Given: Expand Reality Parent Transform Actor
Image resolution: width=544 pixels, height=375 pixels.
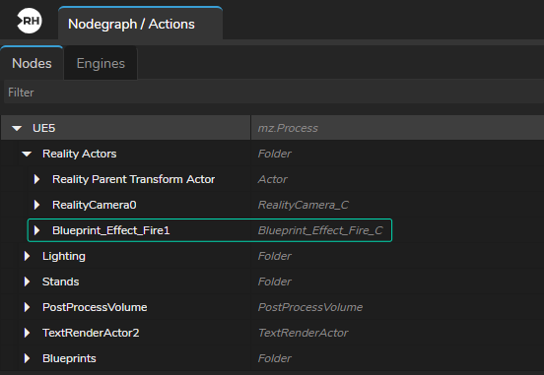Looking at the screenshot, I should (36, 179).
